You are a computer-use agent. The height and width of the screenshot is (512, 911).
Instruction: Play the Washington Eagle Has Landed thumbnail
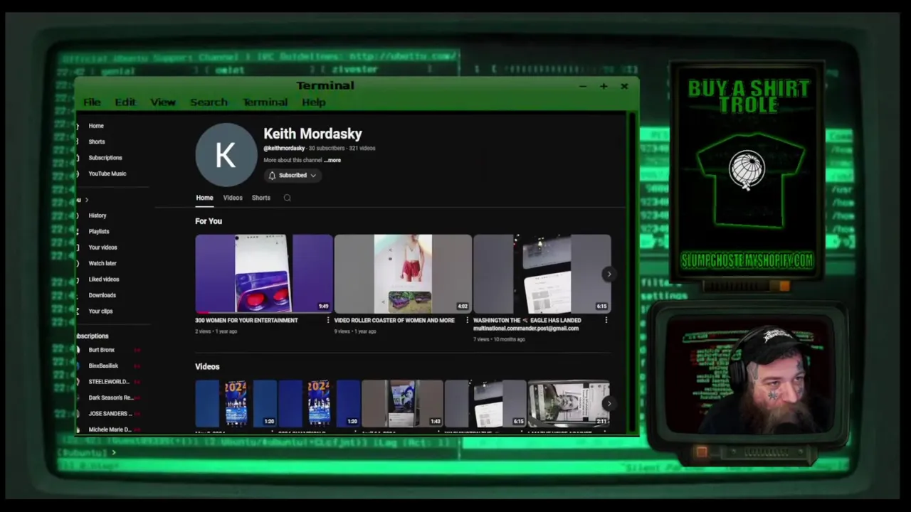click(542, 273)
